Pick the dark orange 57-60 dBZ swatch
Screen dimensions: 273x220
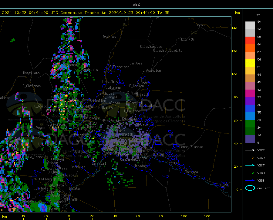[250, 48]
